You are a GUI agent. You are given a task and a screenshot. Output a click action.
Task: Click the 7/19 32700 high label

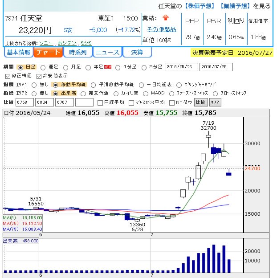(x=208, y=125)
